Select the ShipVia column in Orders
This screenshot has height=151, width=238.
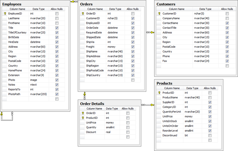[90, 42]
